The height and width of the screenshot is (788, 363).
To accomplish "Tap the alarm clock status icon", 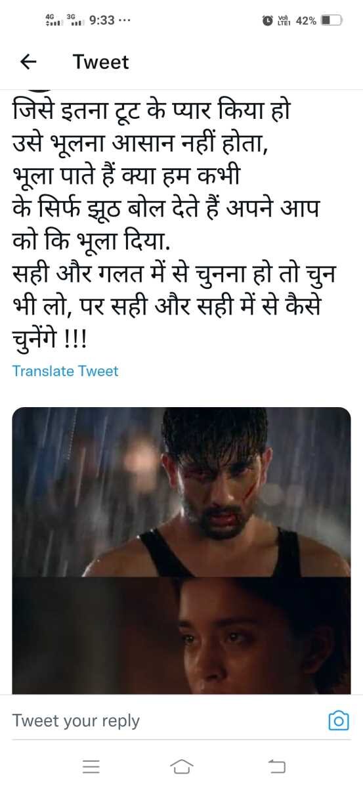I will pos(268,20).
